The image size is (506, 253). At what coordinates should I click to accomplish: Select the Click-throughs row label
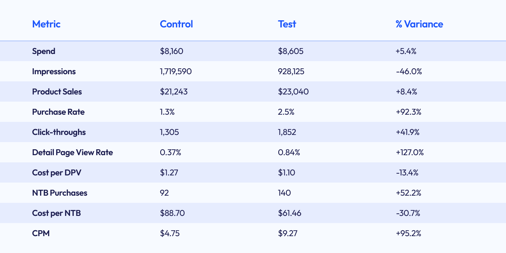59,132
